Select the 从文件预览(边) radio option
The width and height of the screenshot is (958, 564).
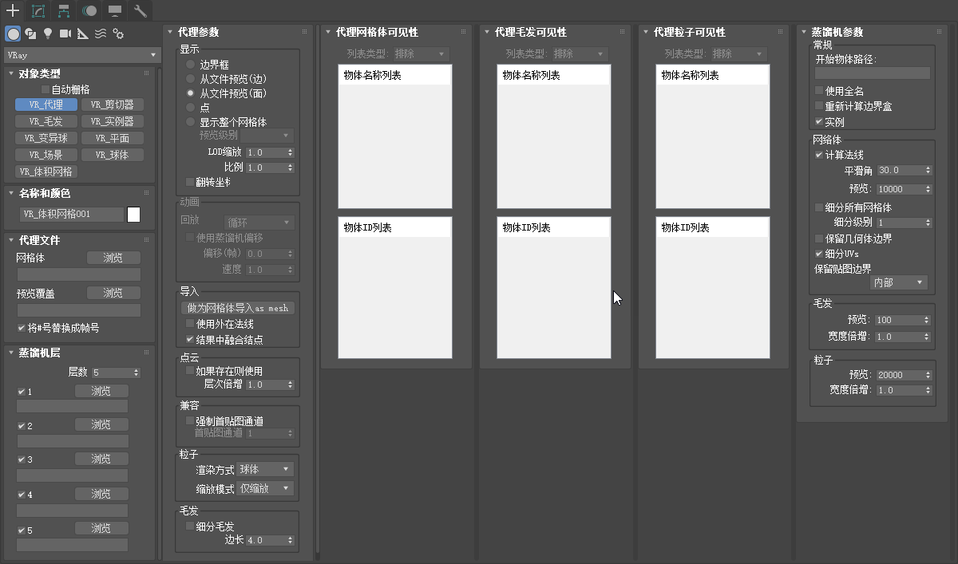pyautogui.click(x=190, y=79)
